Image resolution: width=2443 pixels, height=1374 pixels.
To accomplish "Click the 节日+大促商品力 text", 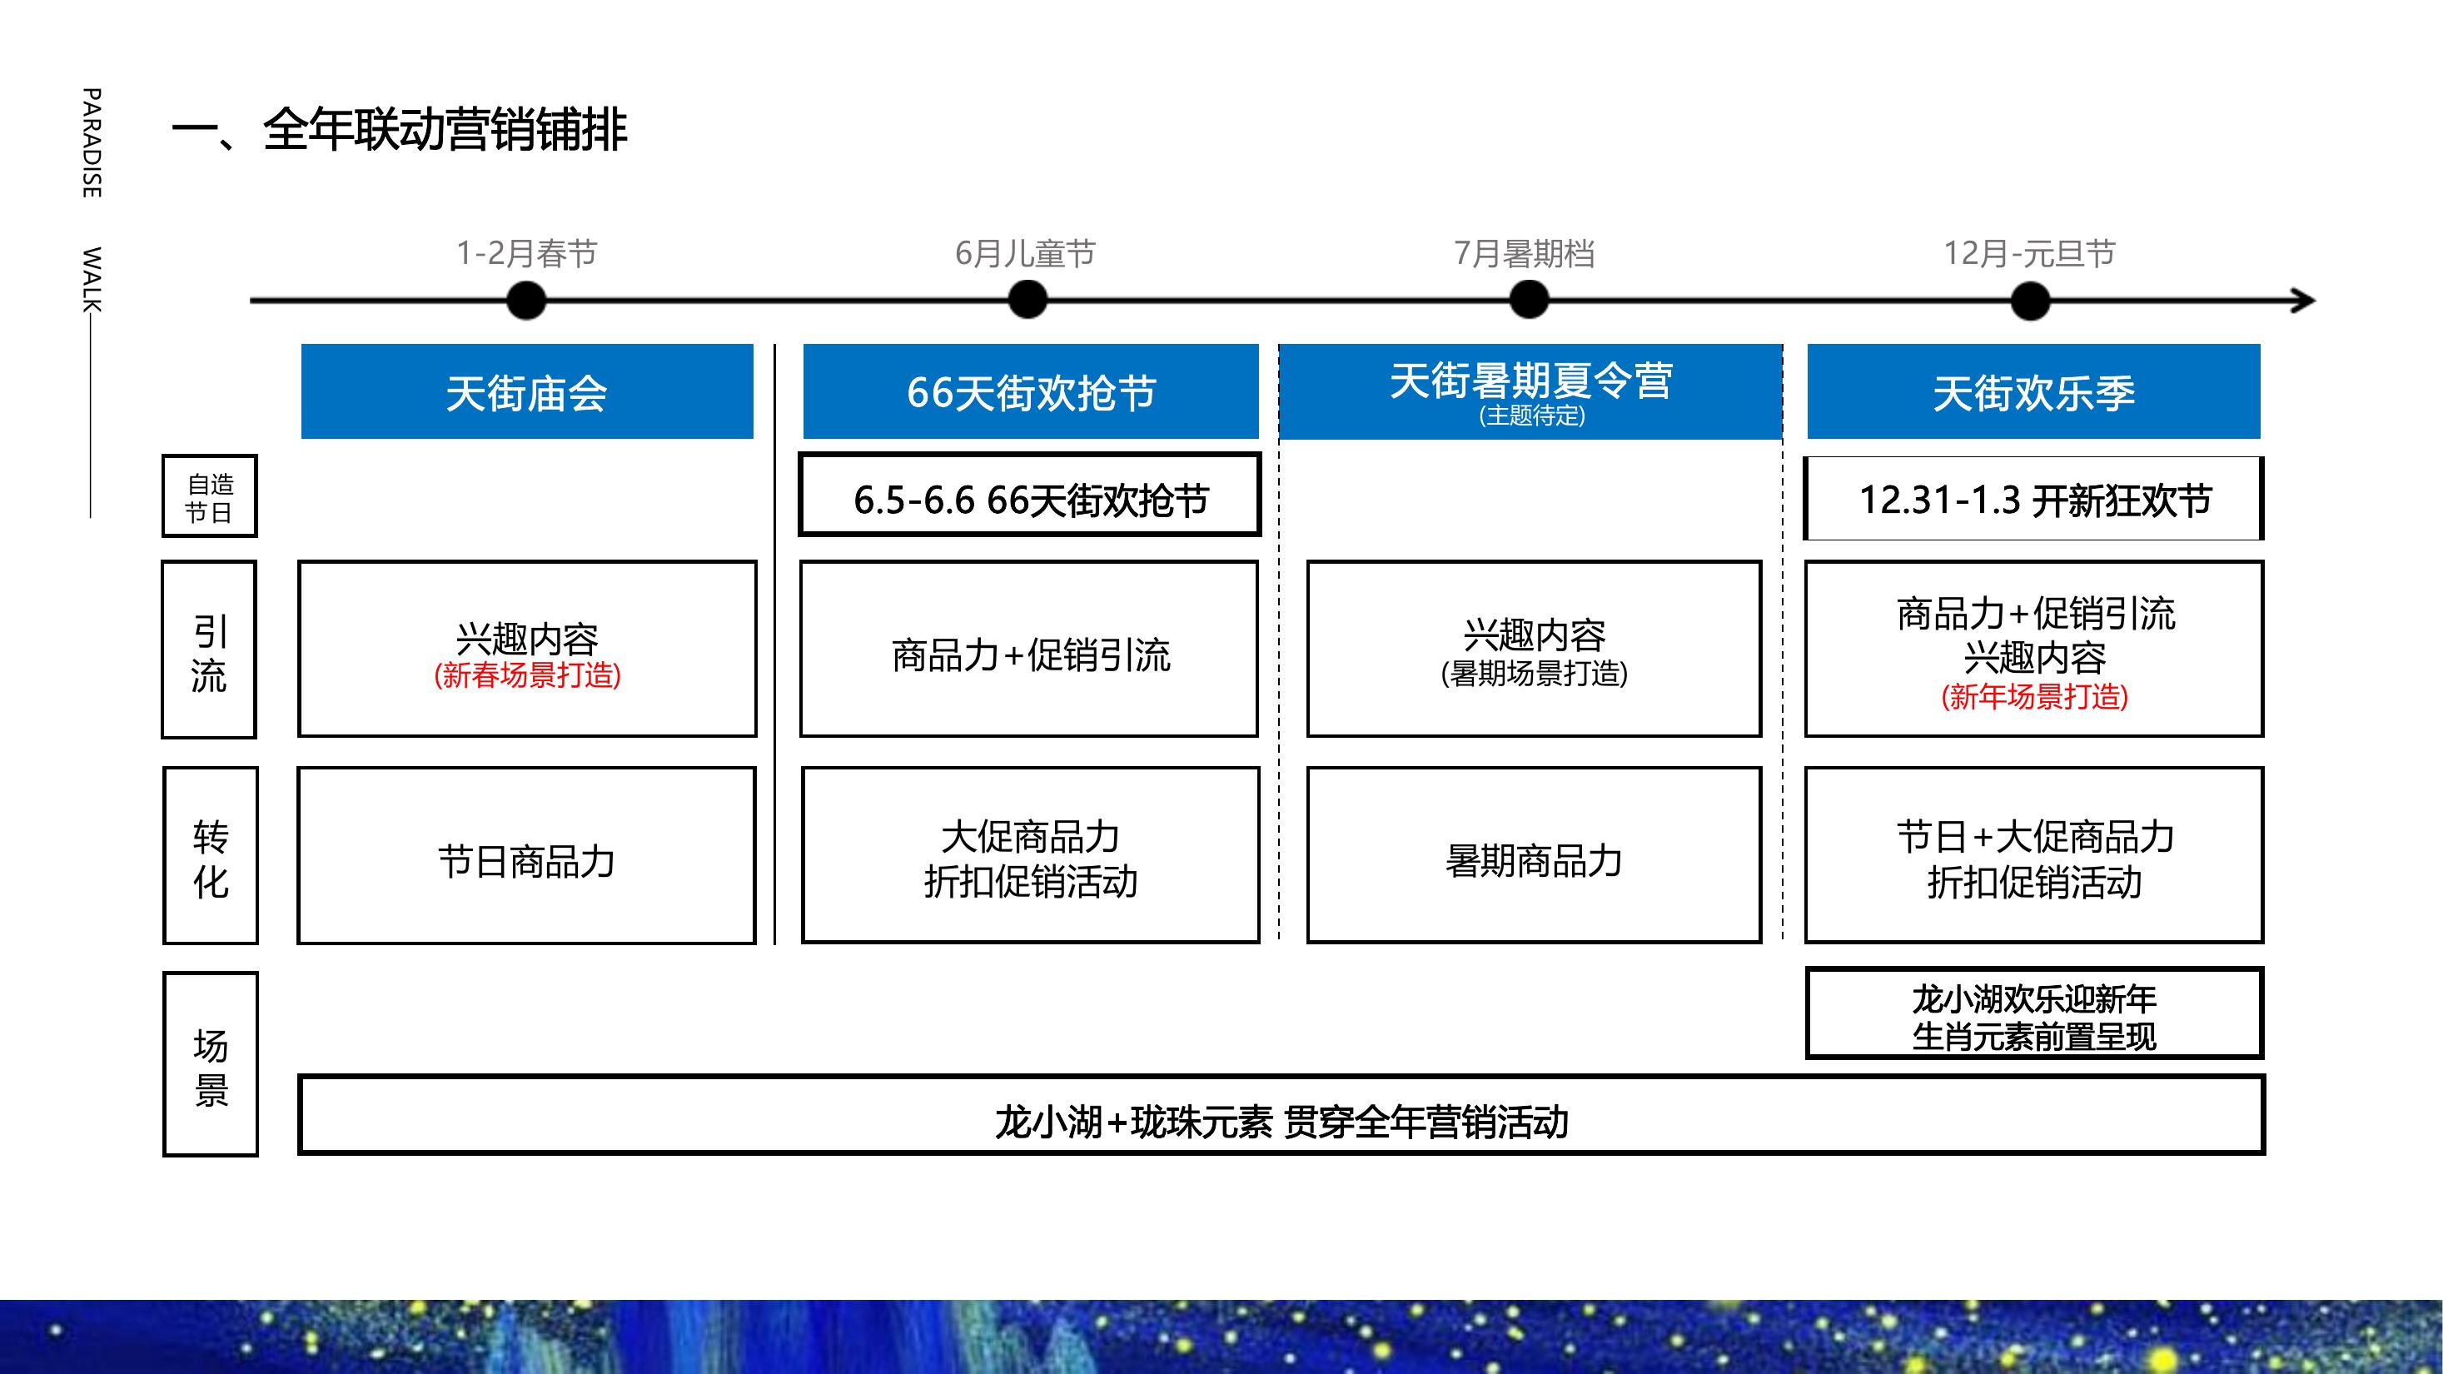I will click(x=2035, y=837).
